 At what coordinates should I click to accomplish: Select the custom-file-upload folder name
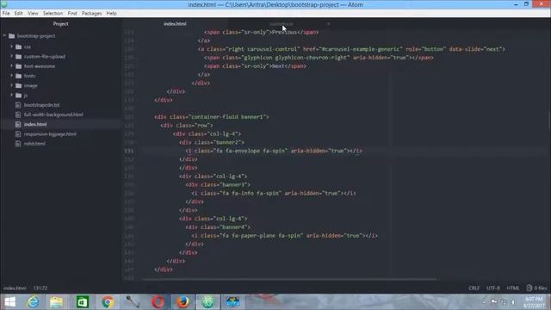44,57
